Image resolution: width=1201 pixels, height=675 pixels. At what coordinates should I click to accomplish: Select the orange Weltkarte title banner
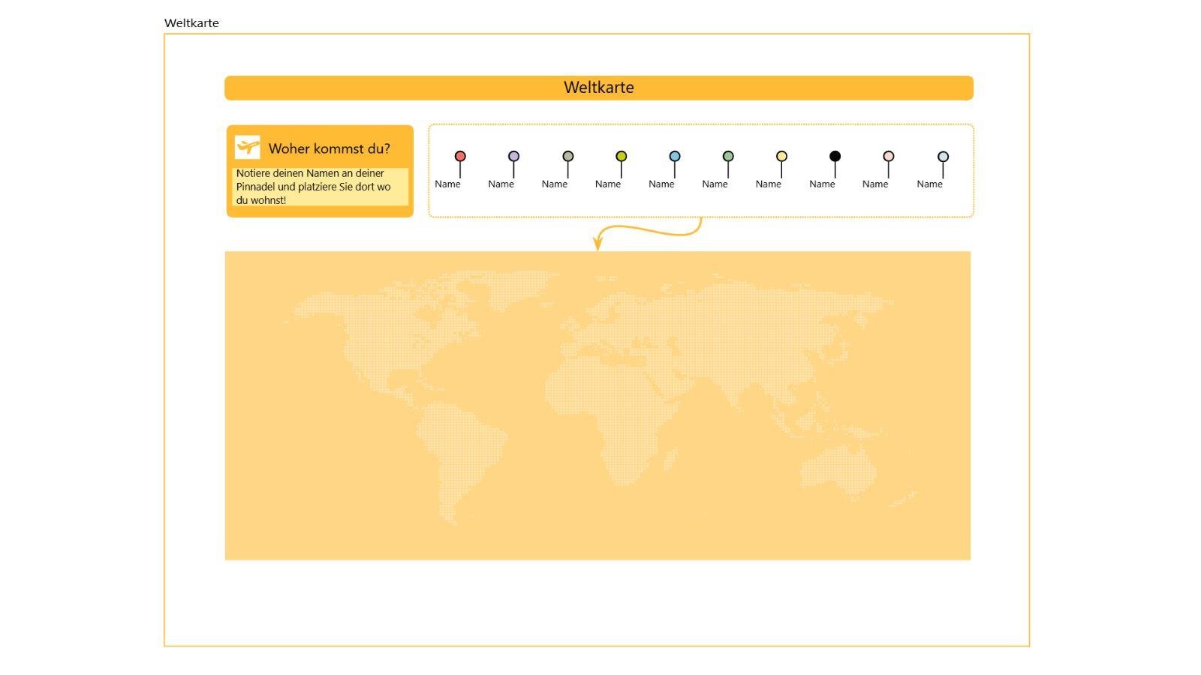pos(598,88)
